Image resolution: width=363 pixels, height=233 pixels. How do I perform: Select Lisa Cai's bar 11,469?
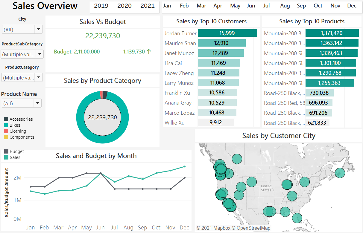click(219, 63)
